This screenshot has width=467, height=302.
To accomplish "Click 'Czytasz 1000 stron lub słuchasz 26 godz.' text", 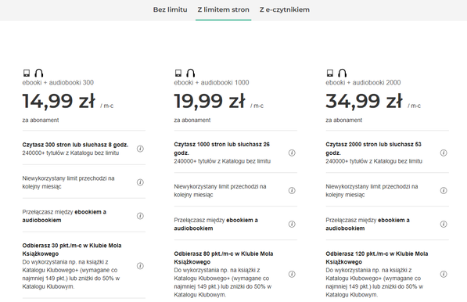I will (x=222, y=149).
